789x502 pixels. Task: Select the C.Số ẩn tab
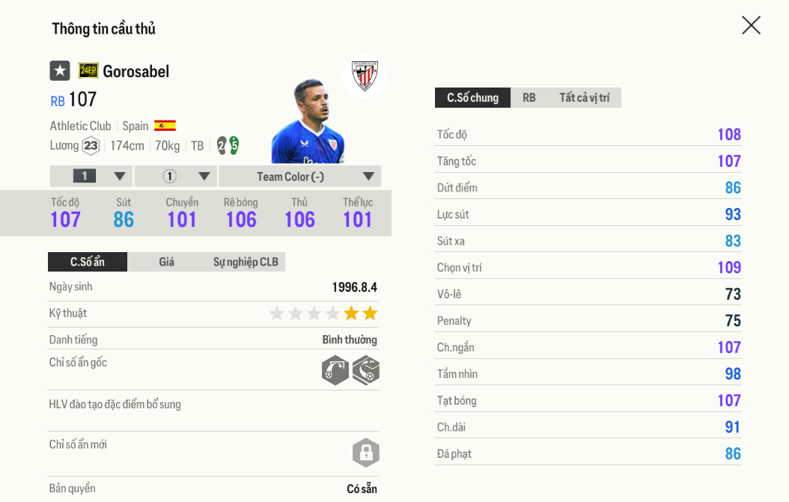(x=88, y=262)
